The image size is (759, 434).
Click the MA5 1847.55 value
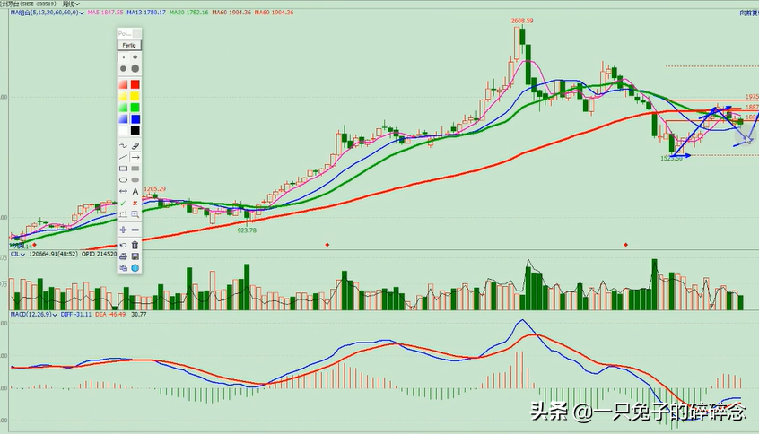[x=106, y=13]
